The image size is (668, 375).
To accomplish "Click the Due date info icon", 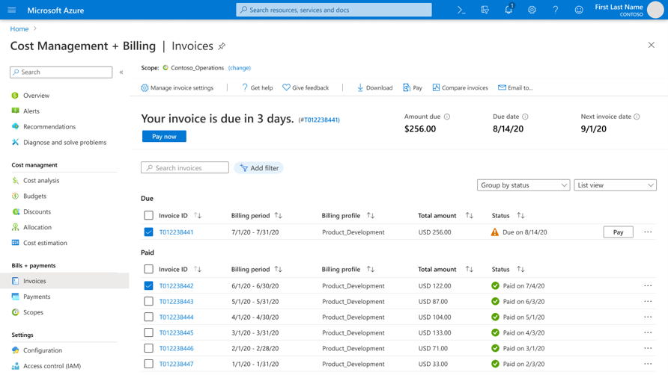I will (x=525, y=117).
